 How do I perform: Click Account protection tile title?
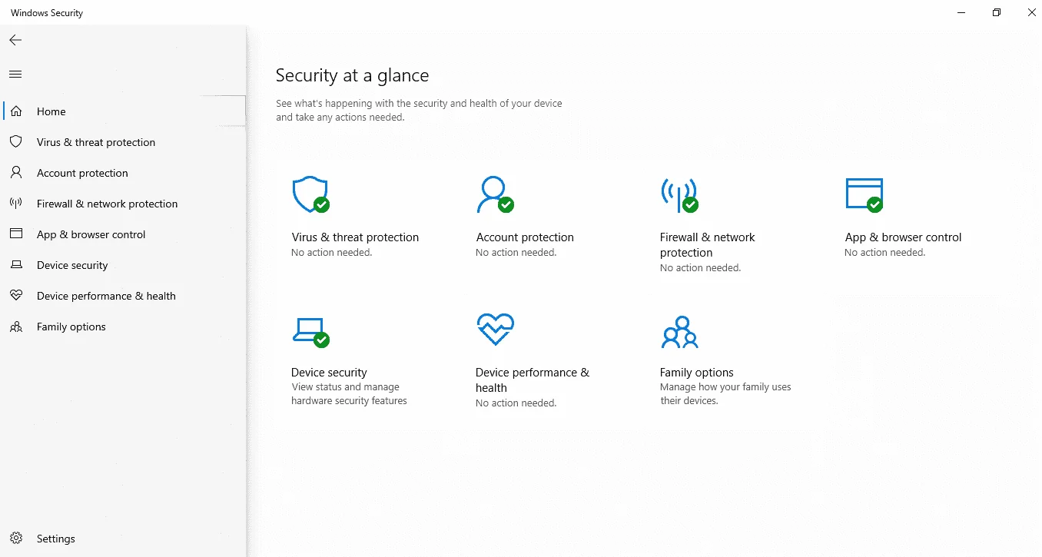coord(525,237)
